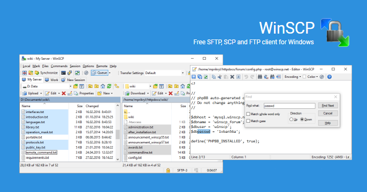Save file icon in Editor toolbar

[194, 77]
